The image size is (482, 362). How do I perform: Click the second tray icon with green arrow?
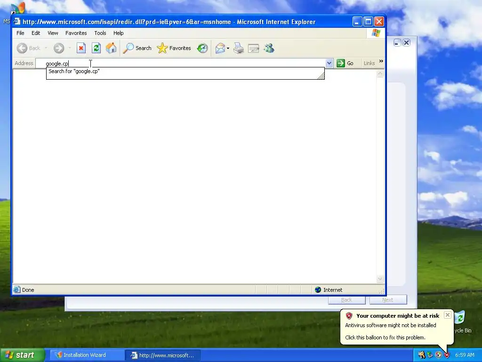[430, 355]
